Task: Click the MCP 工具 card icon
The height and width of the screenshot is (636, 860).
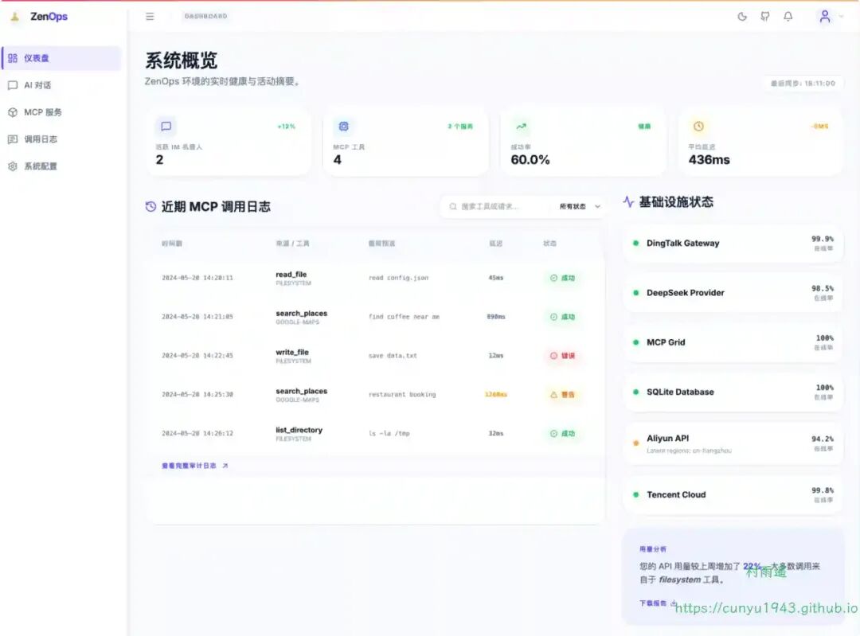Action: coord(343,126)
